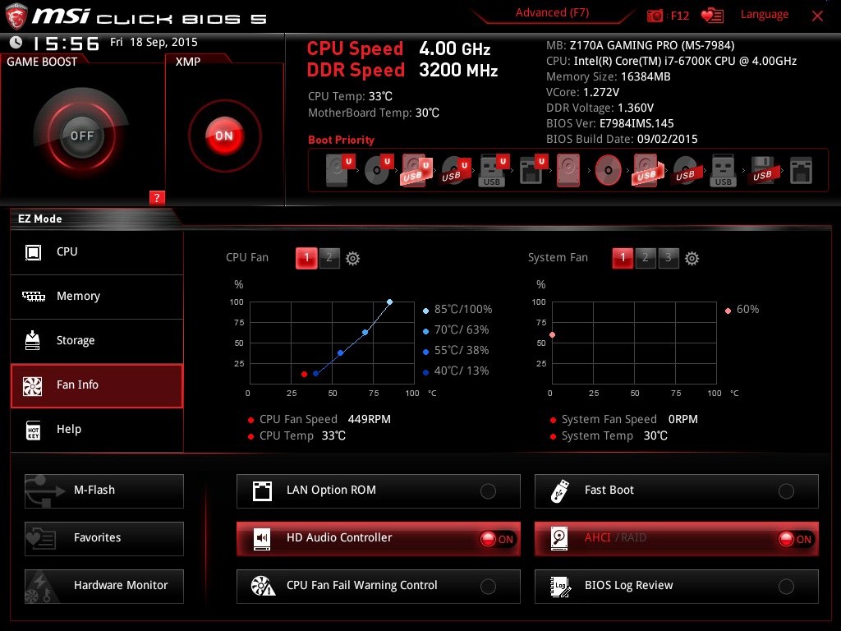Click the VCore 1.272V reading

point(601,92)
